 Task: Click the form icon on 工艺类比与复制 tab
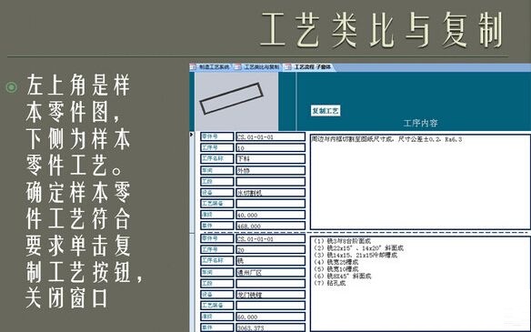coord(238,67)
